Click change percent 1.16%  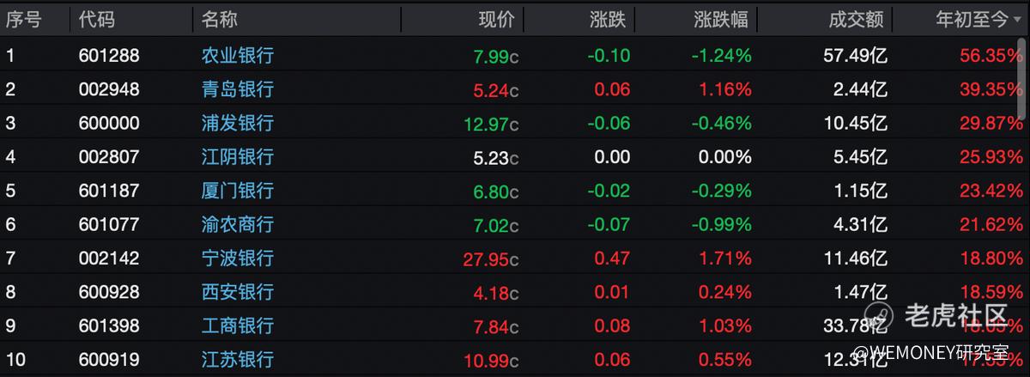point(726,89)
